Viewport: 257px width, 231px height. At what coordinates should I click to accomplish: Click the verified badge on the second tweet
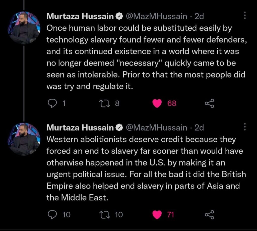pyautogui.click(x=119, y=128)
